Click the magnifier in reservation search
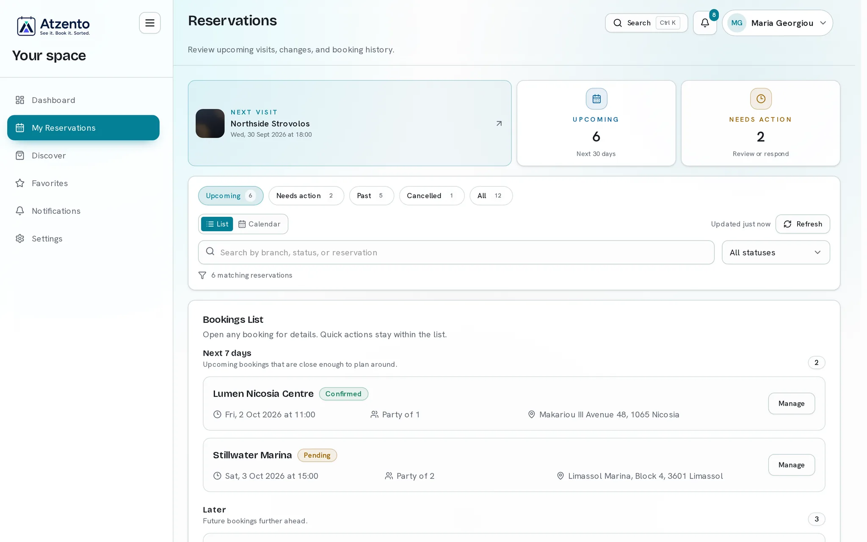867x542 pixels. (210, 252)
